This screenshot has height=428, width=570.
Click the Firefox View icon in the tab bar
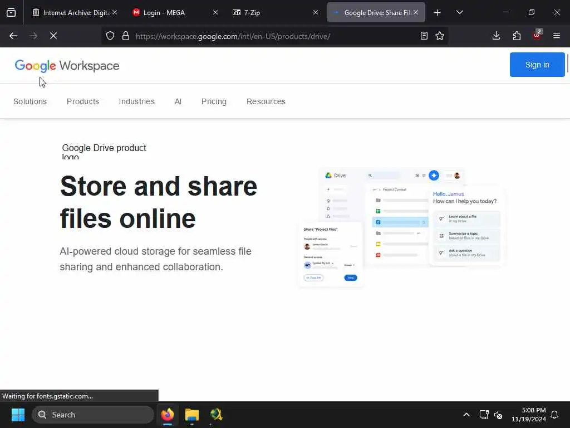[x=11, y=12]
